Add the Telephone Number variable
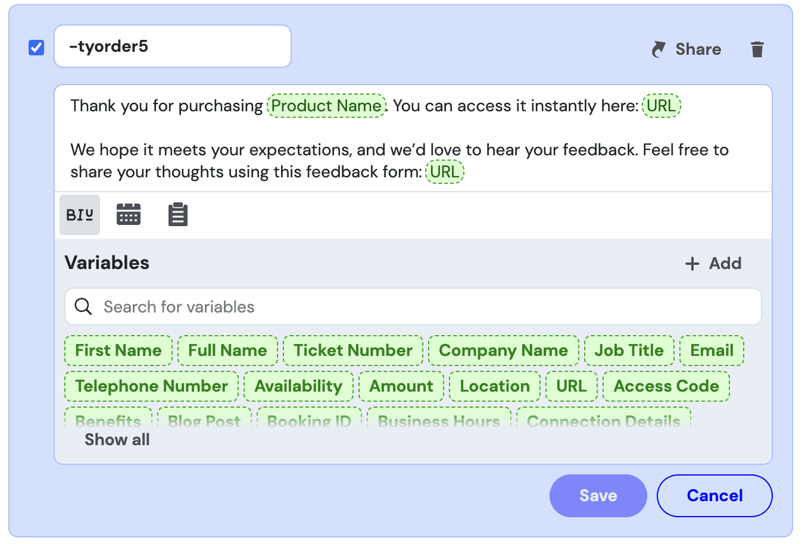The width and height of the screenshot is (805, 544). [x=152, y=386]
